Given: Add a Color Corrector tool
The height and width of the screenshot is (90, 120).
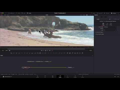Looking at the screenshot, I should click(x=22, y=53).
